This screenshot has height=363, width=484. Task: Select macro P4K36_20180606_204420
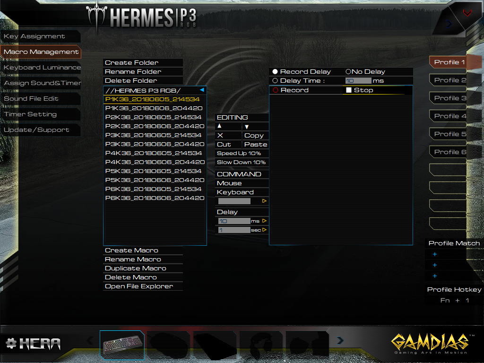click(155, 162)
